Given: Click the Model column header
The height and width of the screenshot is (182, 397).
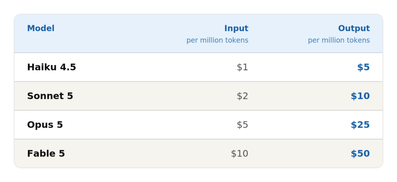Looking at the screenshot, I should (x=40, y=28).
